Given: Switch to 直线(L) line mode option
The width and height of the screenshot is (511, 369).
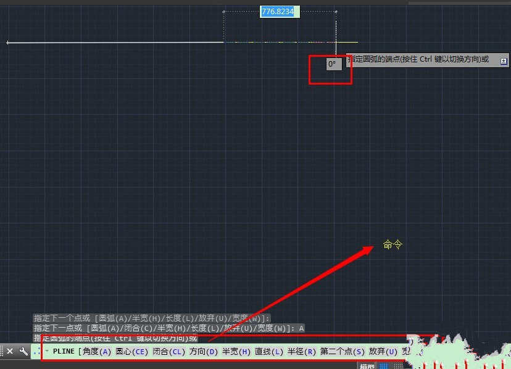Looking at the screenshot, I should pos(268,351).
